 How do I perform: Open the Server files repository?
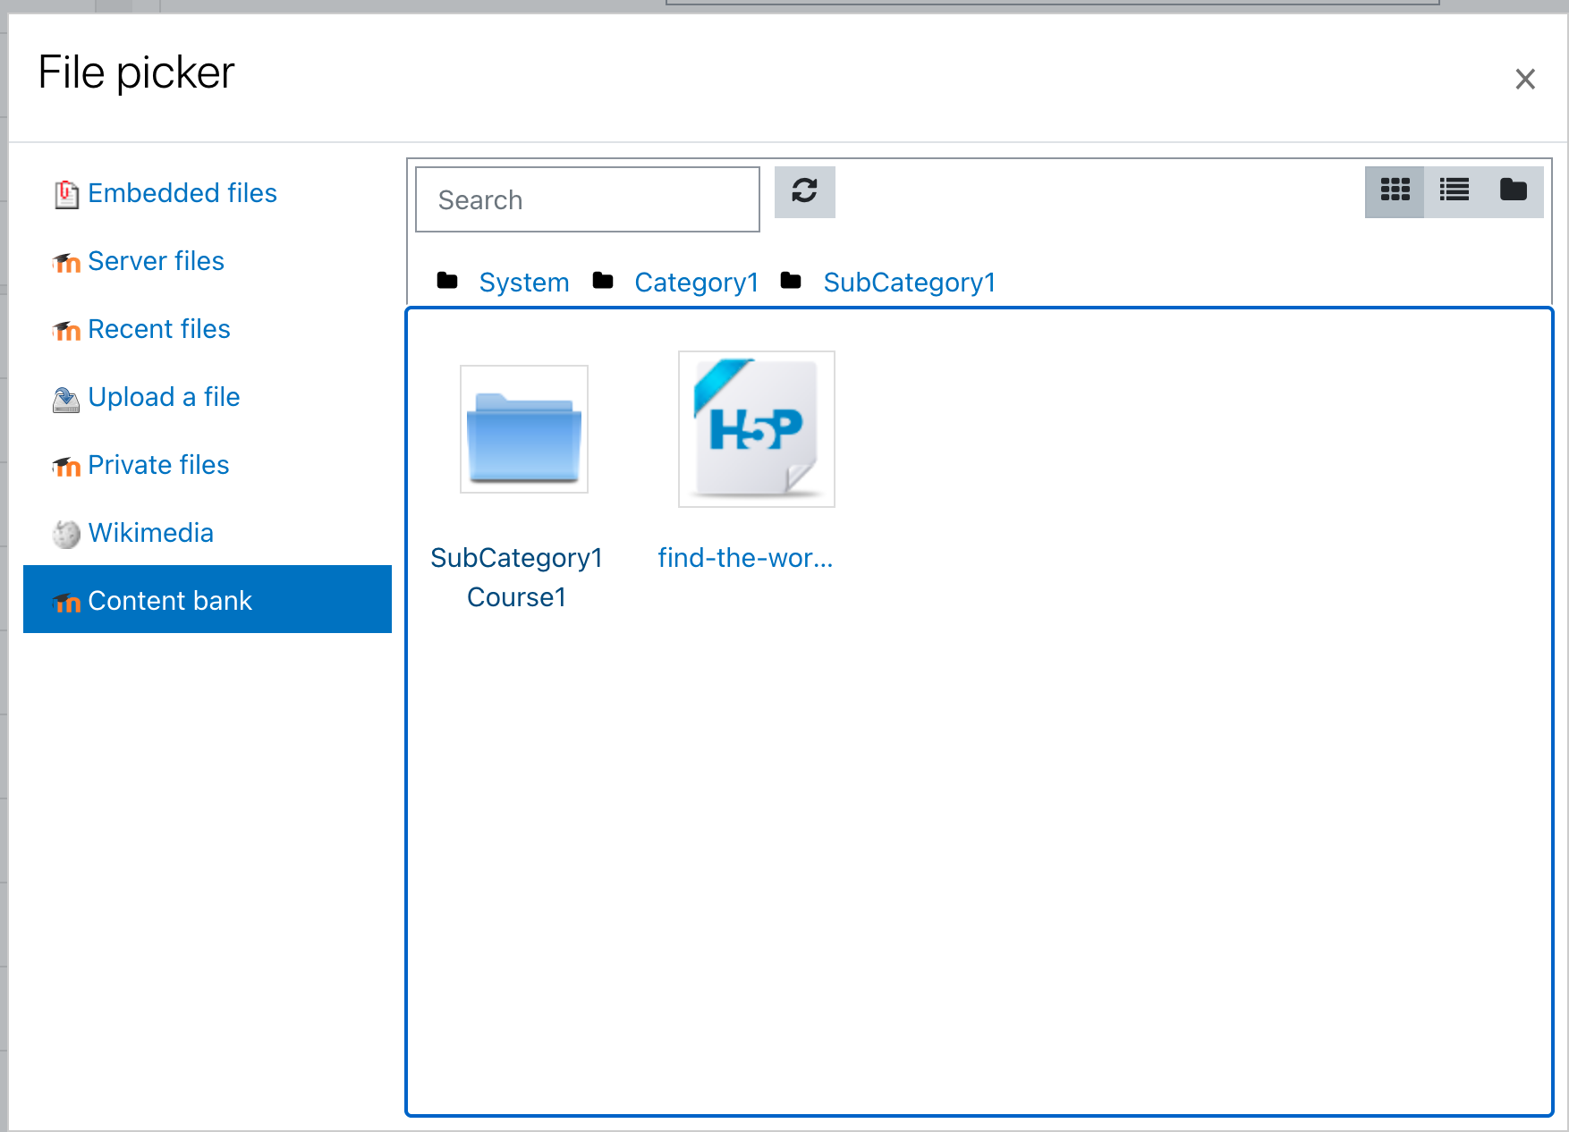[x=156, y=261]
